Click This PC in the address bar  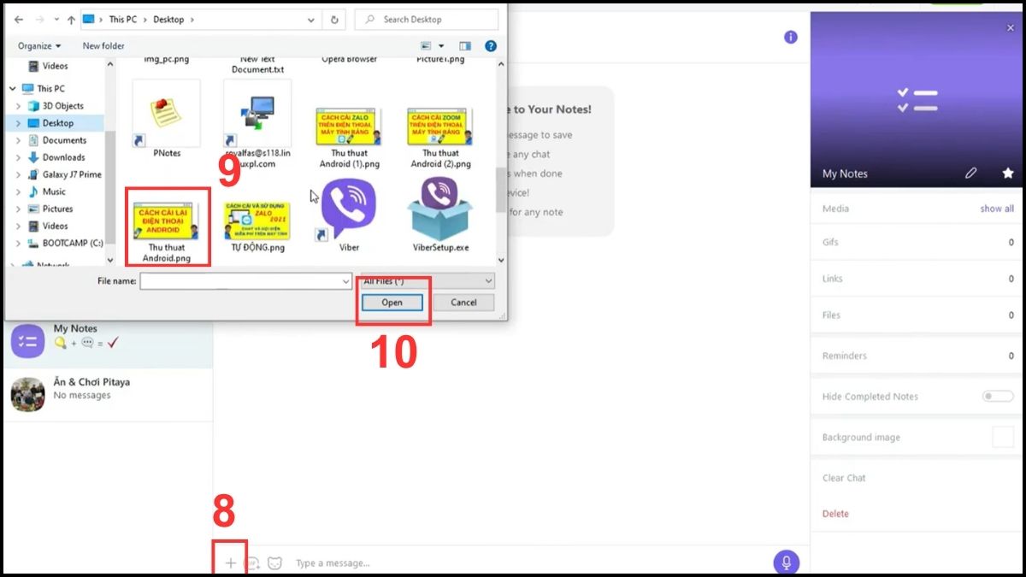tap(125, 19)
